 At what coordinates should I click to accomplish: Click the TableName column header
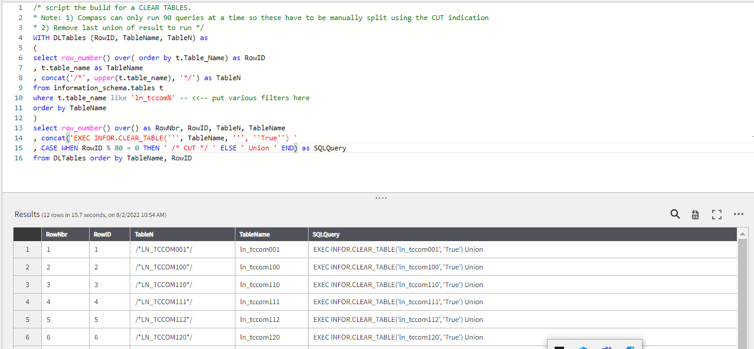(x=271, y=234)
